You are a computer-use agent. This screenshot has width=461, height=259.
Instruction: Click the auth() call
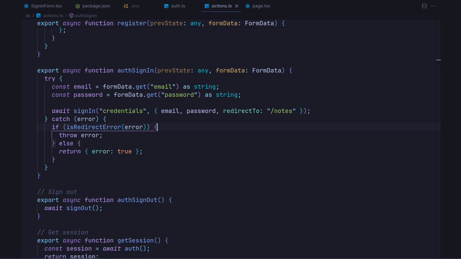click(136, 248)
